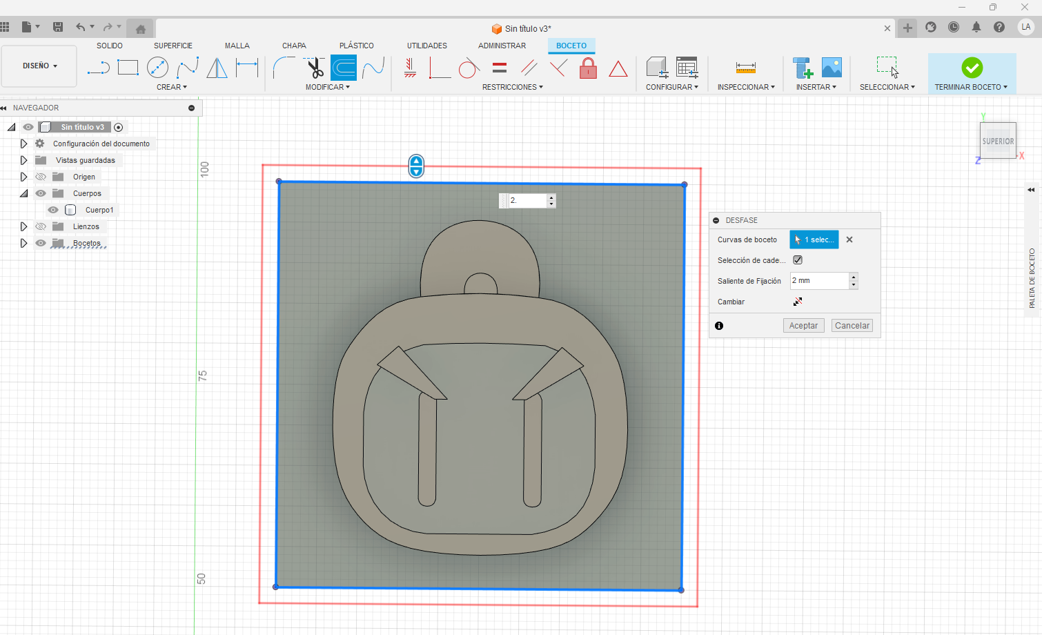Select the Line sketch tool
This screenshot has height=635, width=1042.
click(99, 68)
